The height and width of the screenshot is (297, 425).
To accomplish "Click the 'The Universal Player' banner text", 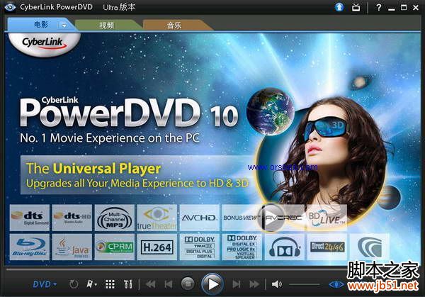I will [93, 169].
